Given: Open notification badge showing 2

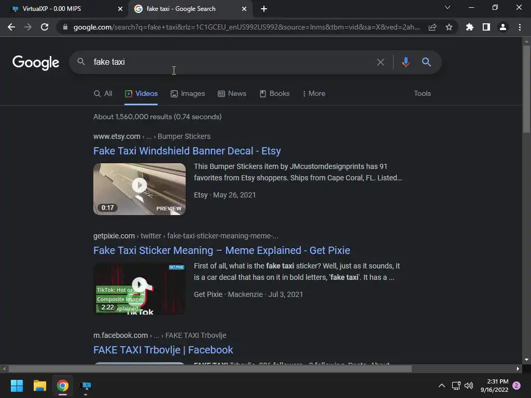Looking at the screenshot, I should tap(516, 386).
